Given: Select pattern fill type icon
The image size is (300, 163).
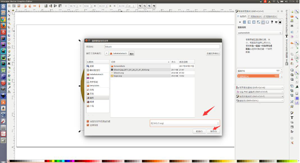Looking at the screenshot, I should 263,22.
